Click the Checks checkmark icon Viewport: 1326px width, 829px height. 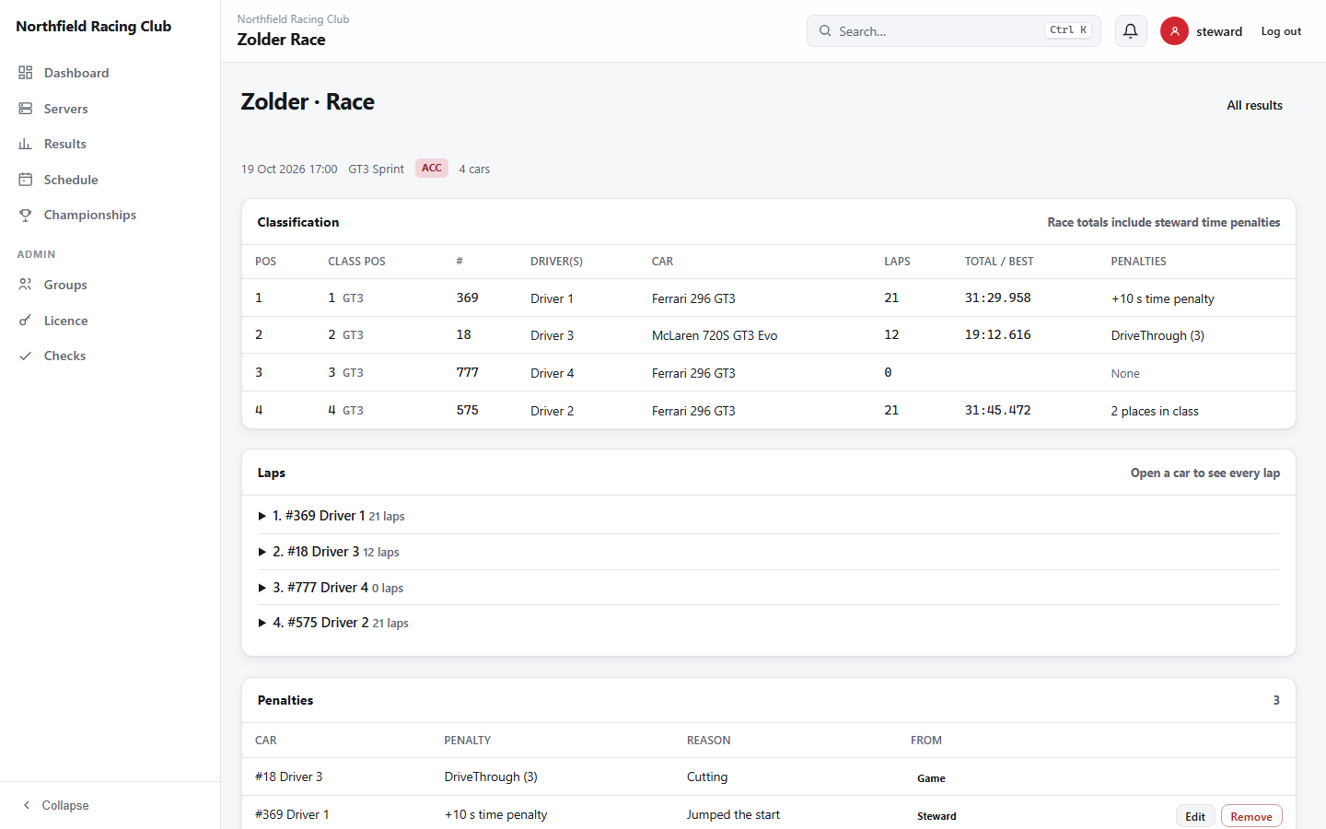26,356
